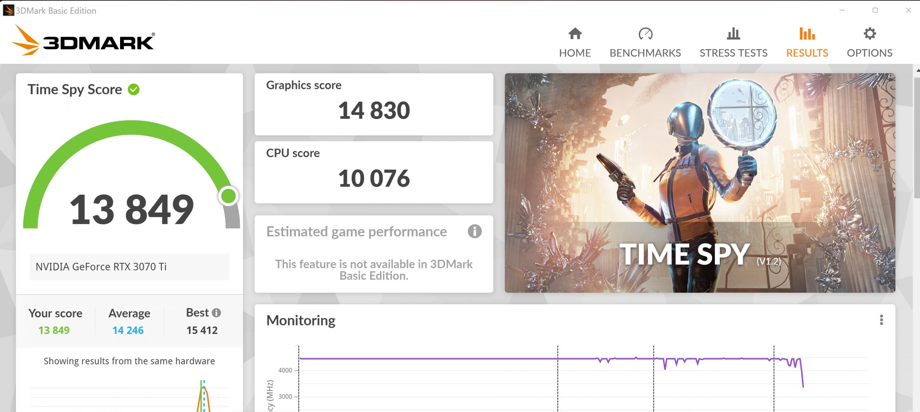Click the Time Spy Score heading
Screen dimensions: 920x412
coord(75,90)
